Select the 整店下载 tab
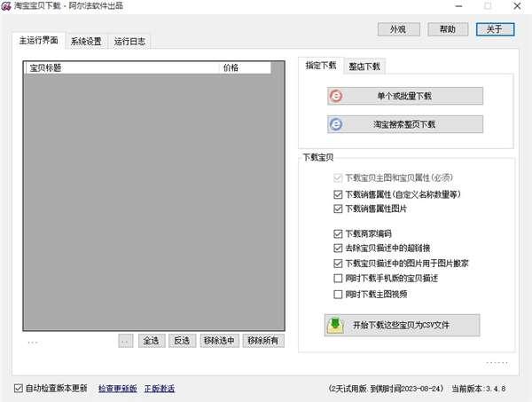 coord(364,67)
